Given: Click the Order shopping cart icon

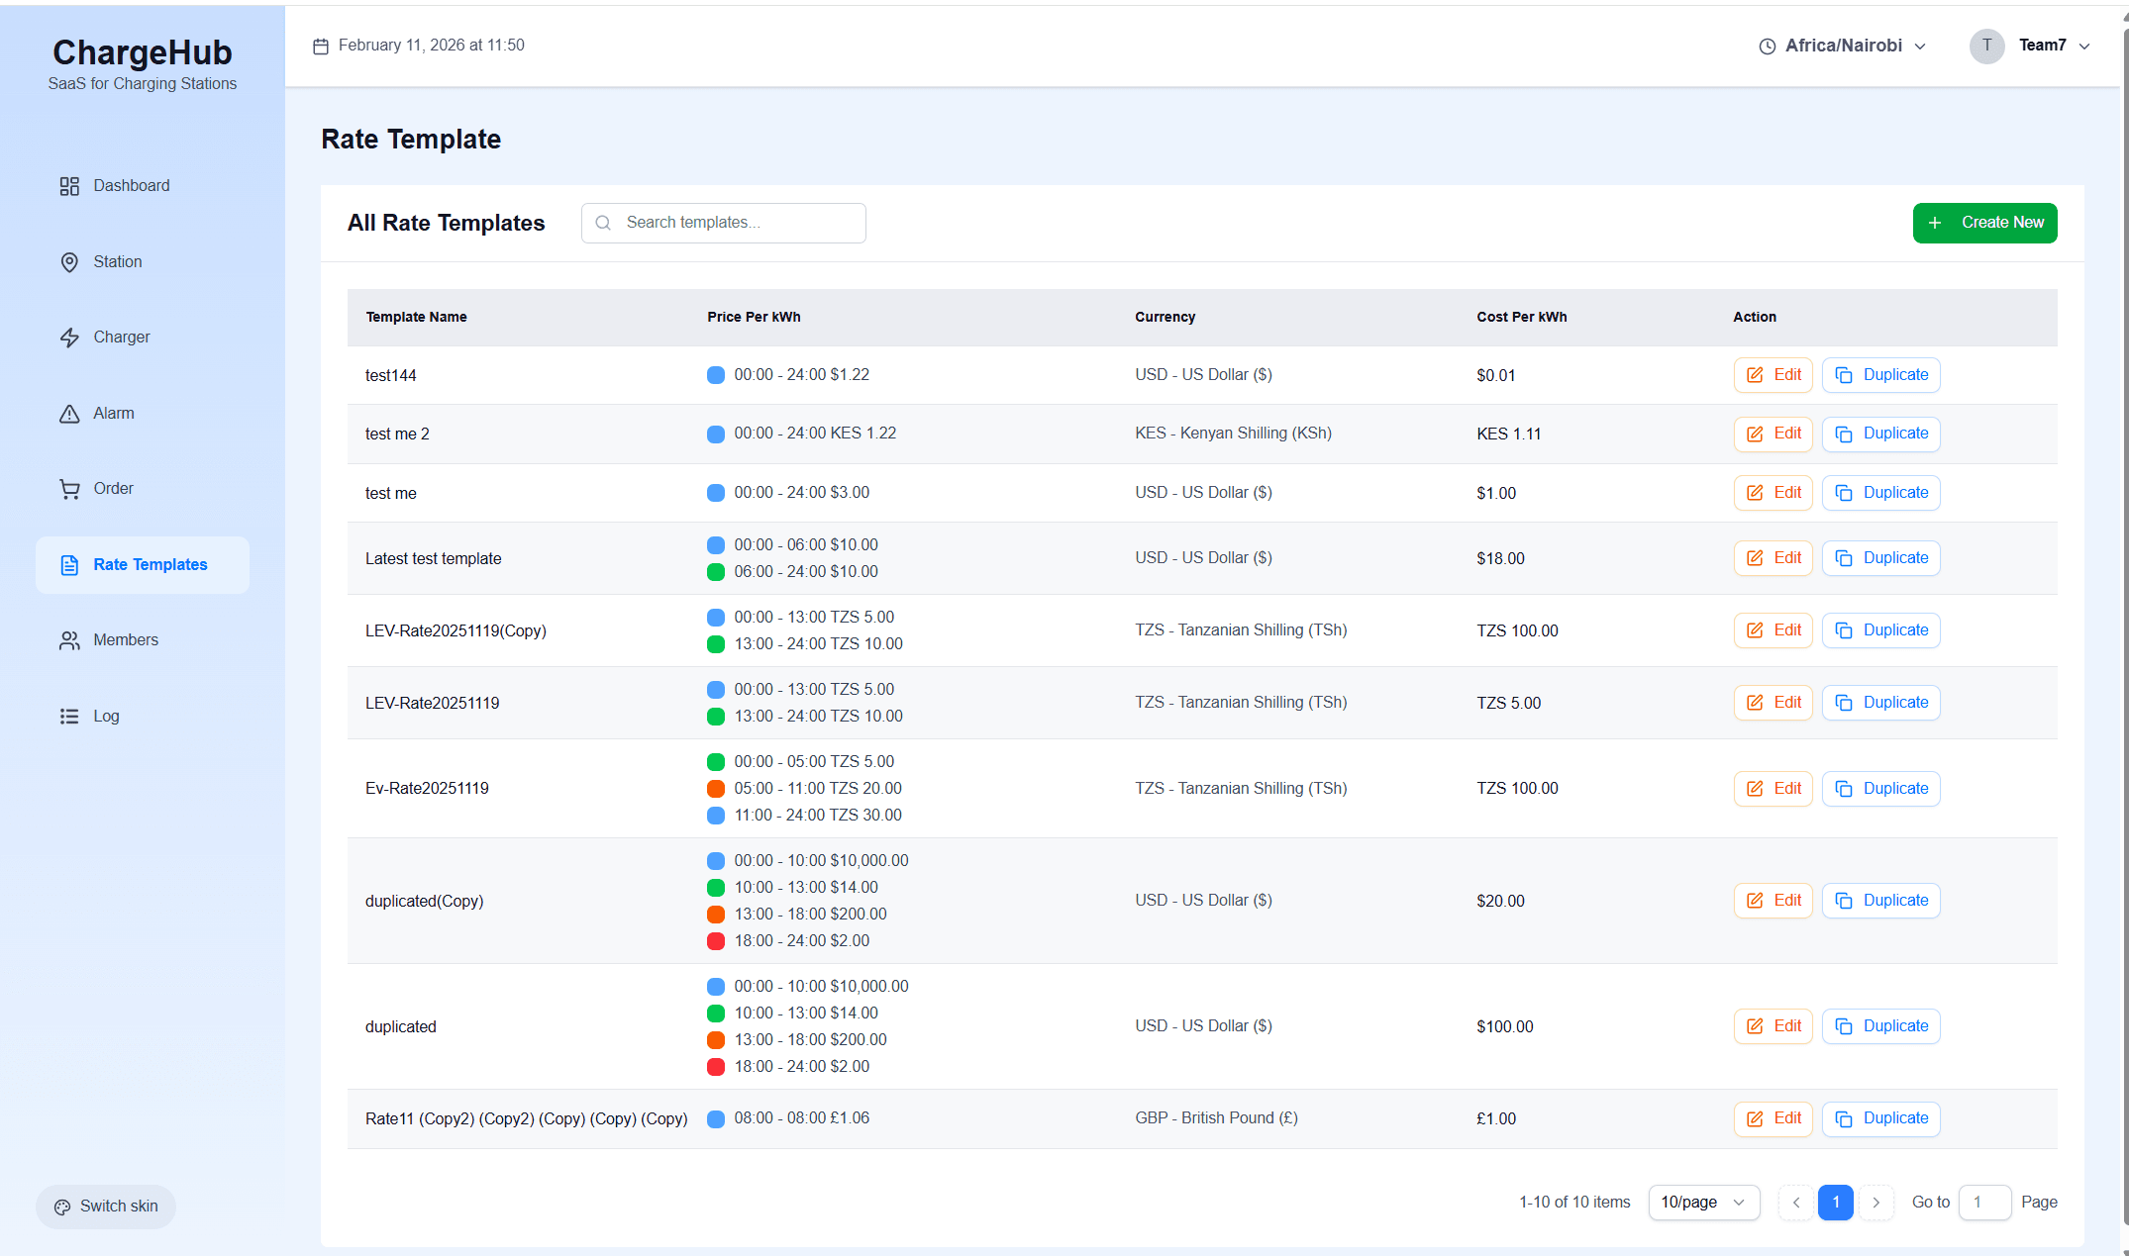Looking at the screenshot, I should (69, 489).
